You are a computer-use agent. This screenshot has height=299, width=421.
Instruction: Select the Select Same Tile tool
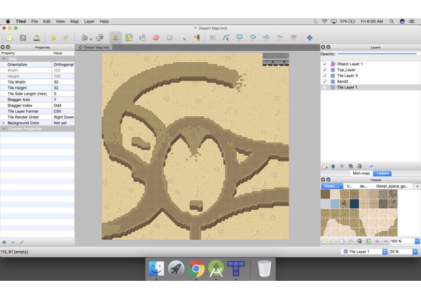[197, 38]
